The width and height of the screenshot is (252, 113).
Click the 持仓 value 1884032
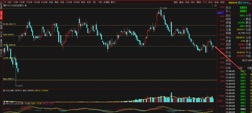click(240, 37)
